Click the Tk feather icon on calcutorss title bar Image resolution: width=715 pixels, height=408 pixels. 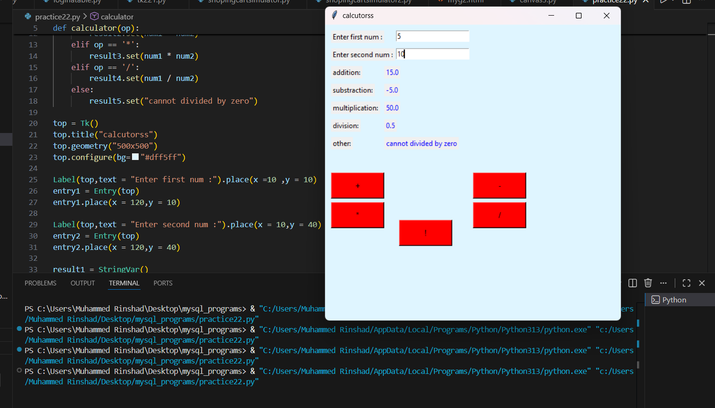point(335,15)
